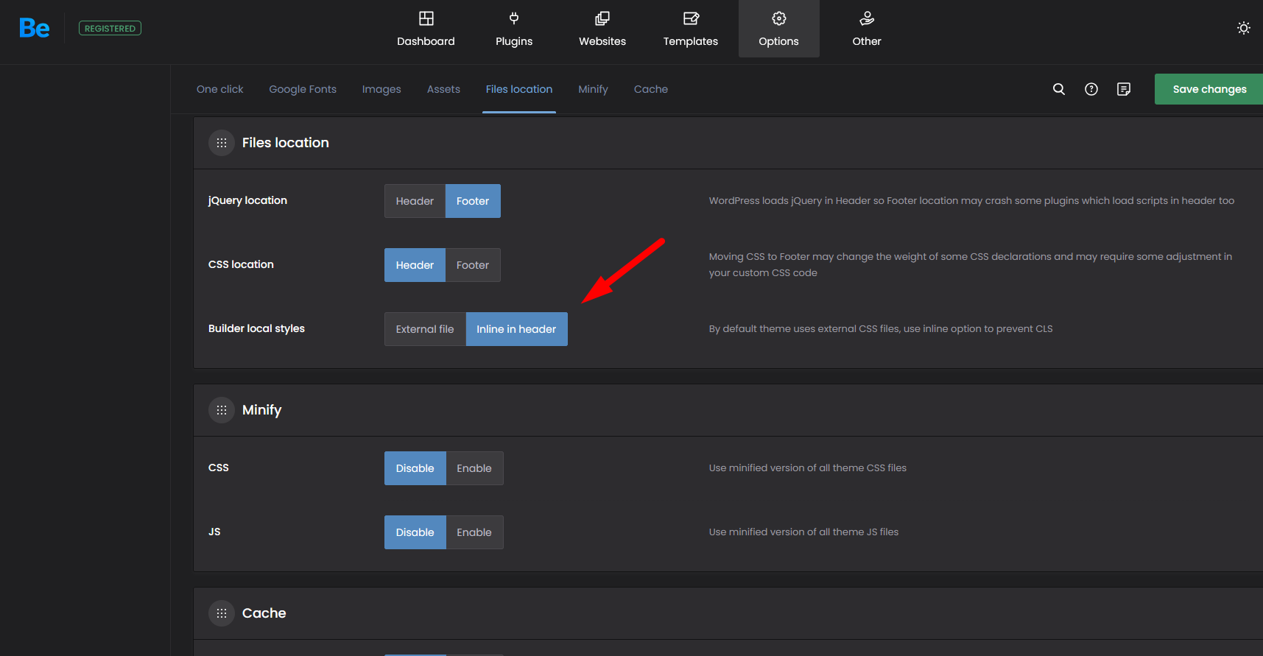
Task: Disable JS minify
Action: (415, 532)
